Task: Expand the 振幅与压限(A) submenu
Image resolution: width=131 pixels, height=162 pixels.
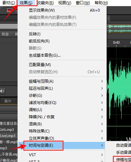Action: 62,81
